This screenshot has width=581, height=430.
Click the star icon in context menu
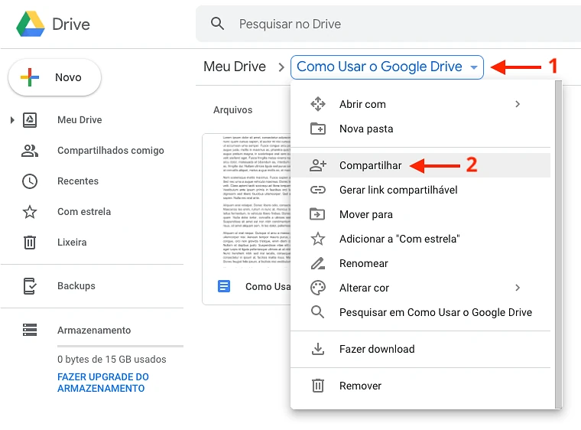(x=318, y=239)
